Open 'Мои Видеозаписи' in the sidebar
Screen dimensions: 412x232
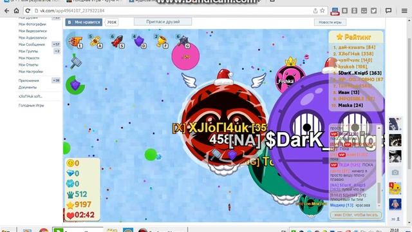click(33, 31)
